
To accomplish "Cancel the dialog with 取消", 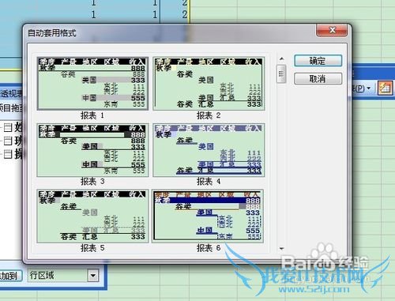I will [x=318, y=78].
